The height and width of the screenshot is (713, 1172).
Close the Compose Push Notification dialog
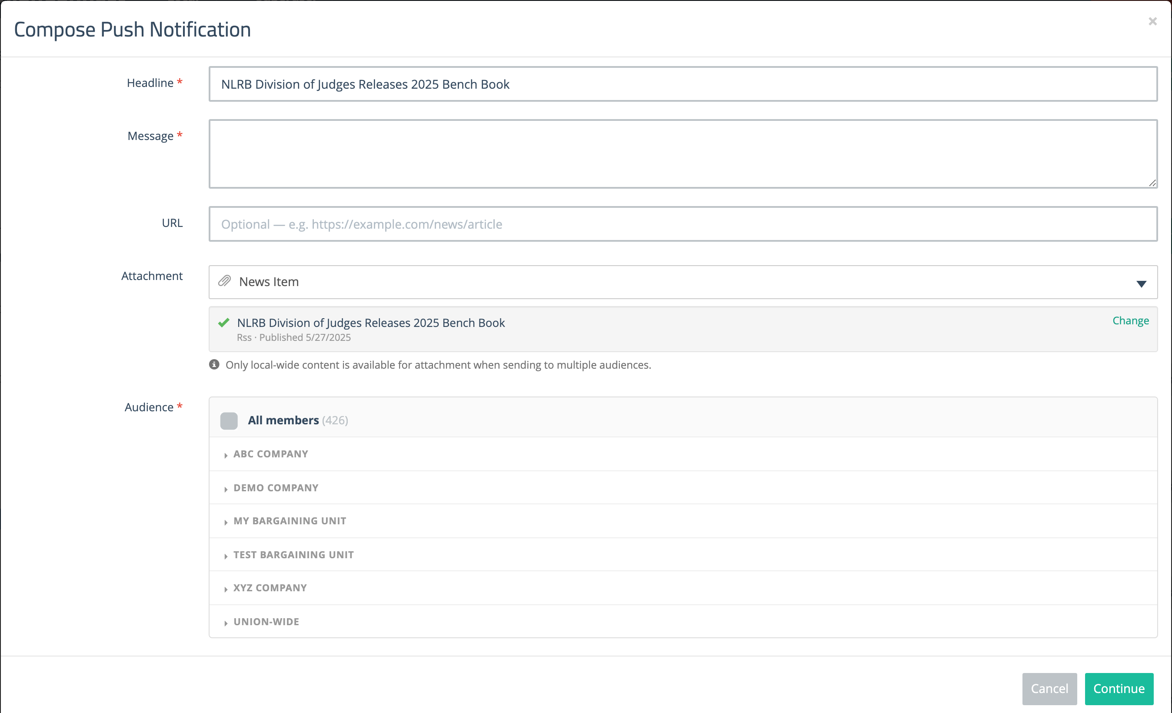pos(1152,21)
